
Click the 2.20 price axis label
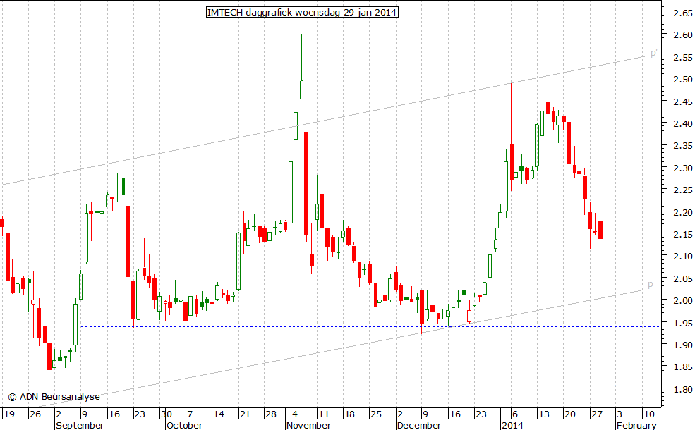tap(682, 212)
